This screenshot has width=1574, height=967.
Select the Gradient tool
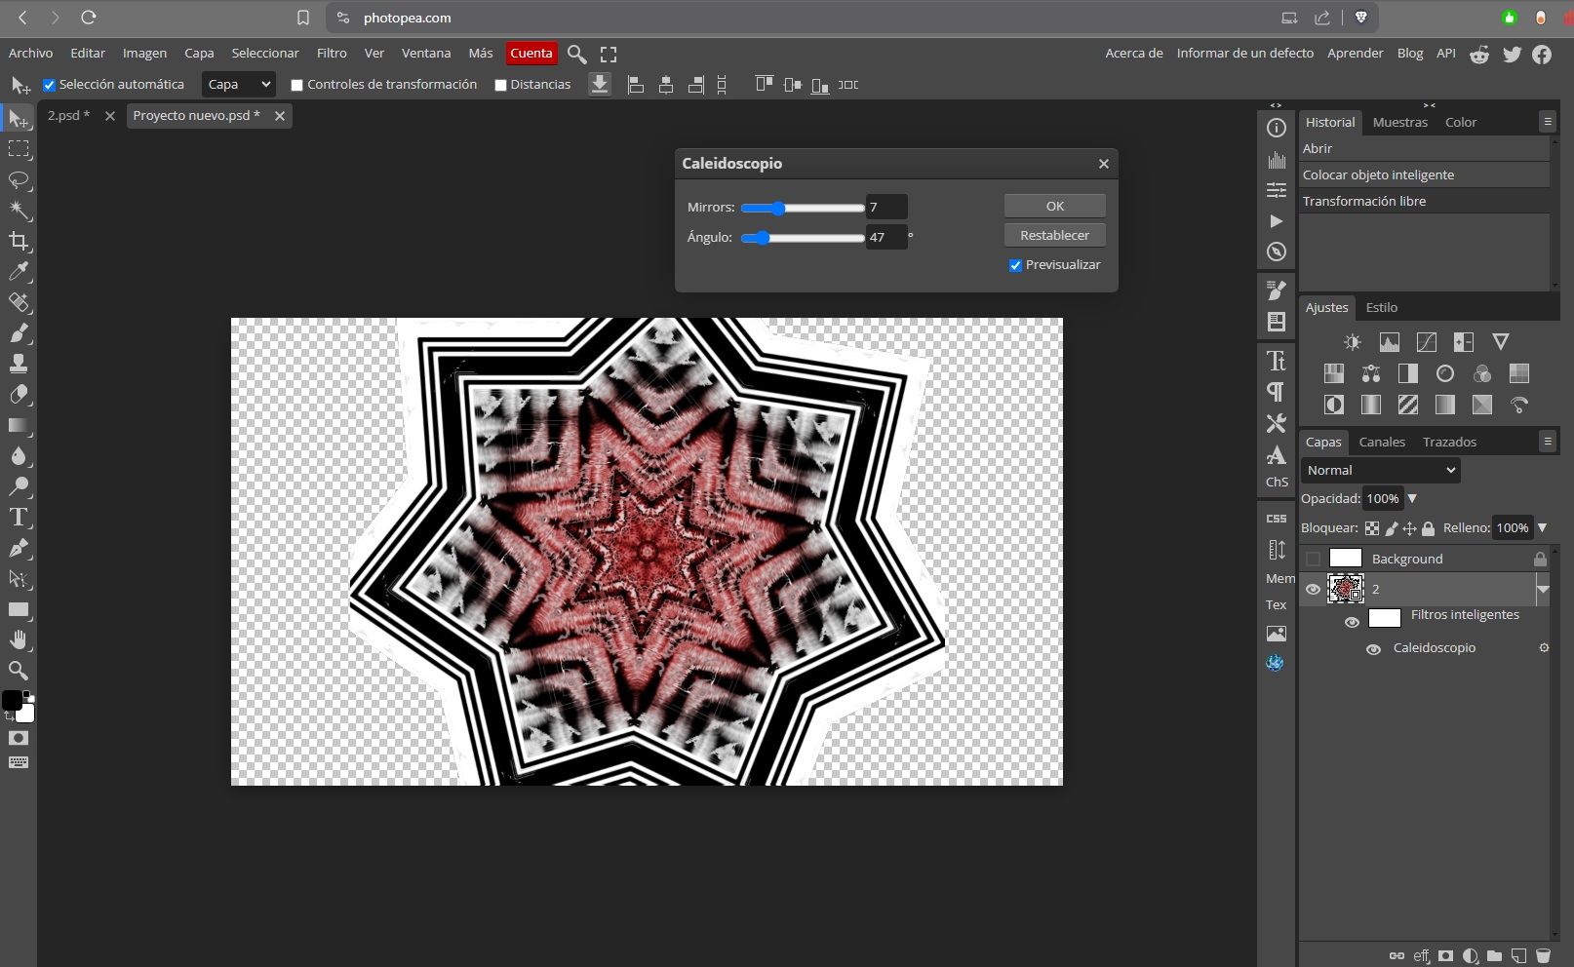pos(19,426)
